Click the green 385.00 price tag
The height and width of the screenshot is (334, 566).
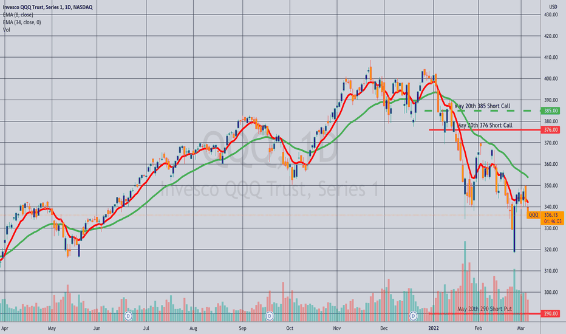click(x=550, y=111)
